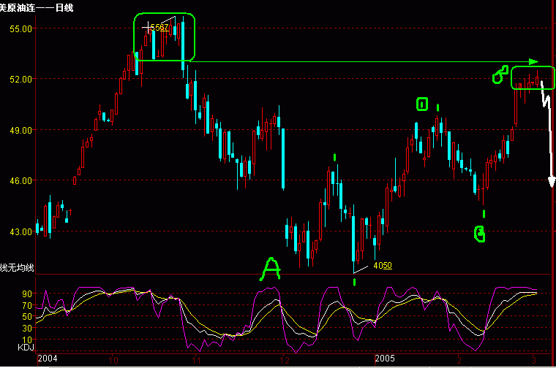Click the 2004 year label on date axis
Image resolution: width=556 pixels, height=368 pixels.
click(x=47, y=359)
